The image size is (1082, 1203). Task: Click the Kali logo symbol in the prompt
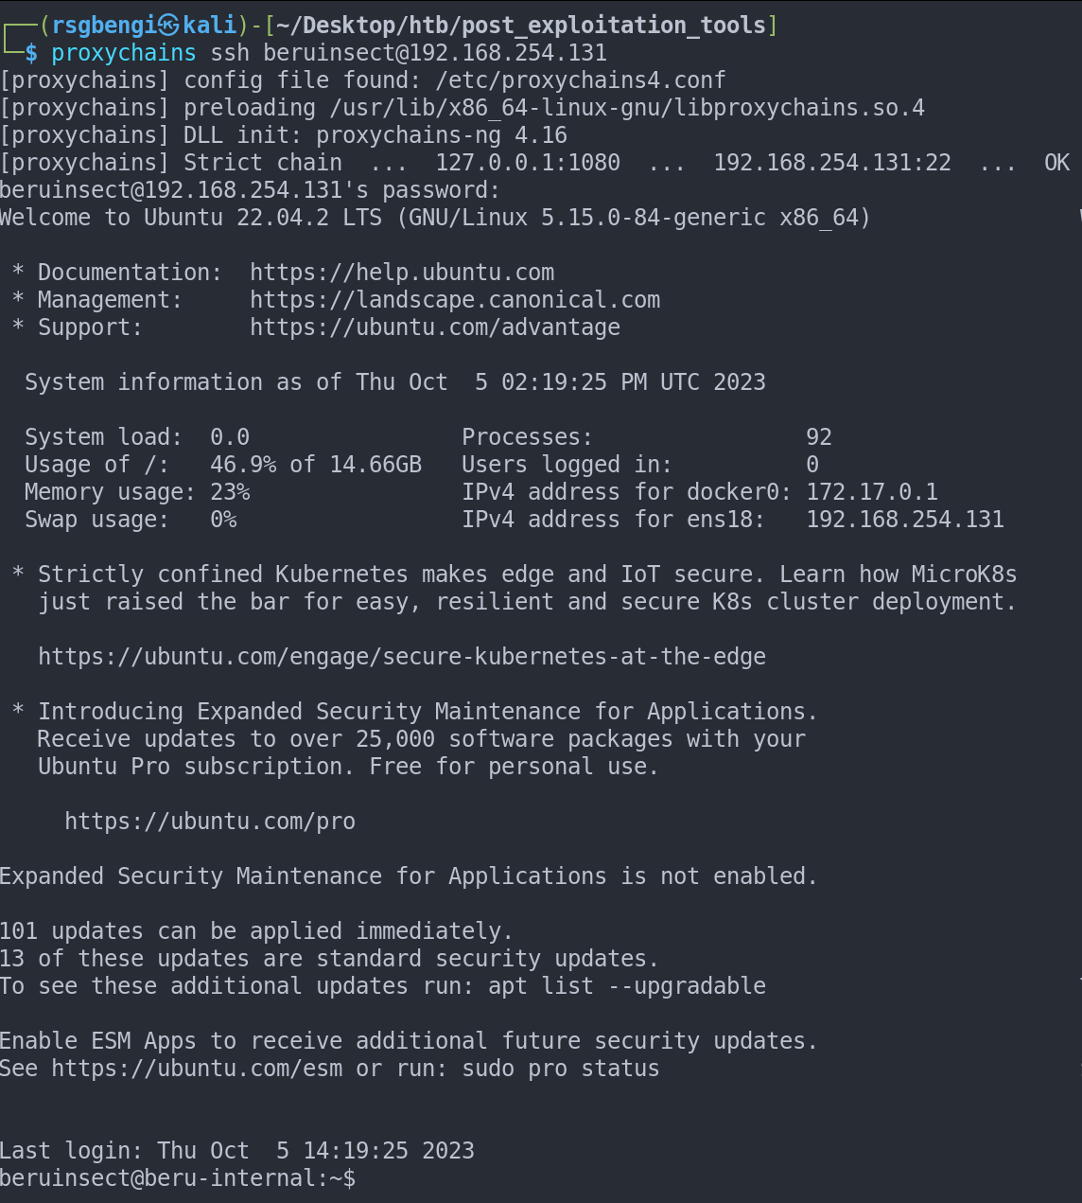point(168,25)
